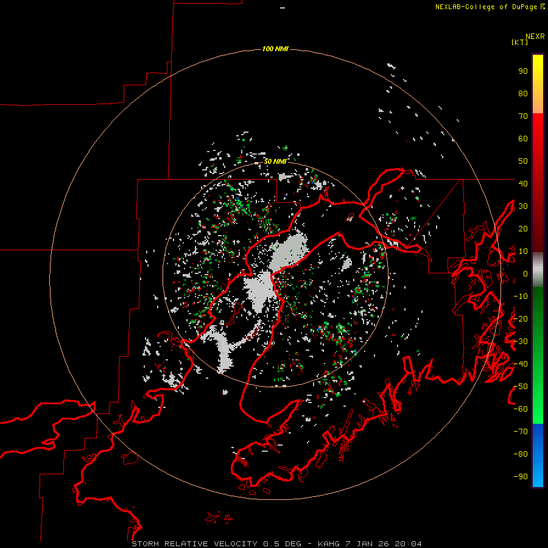
Task: Click the 60 value on velocity scale
Action: point(523,139)
